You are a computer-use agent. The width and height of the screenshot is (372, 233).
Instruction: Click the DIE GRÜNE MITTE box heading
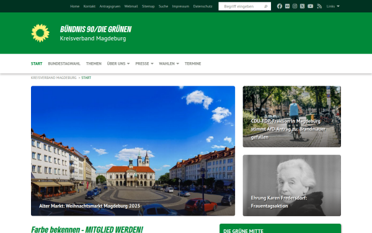(244, 231)
